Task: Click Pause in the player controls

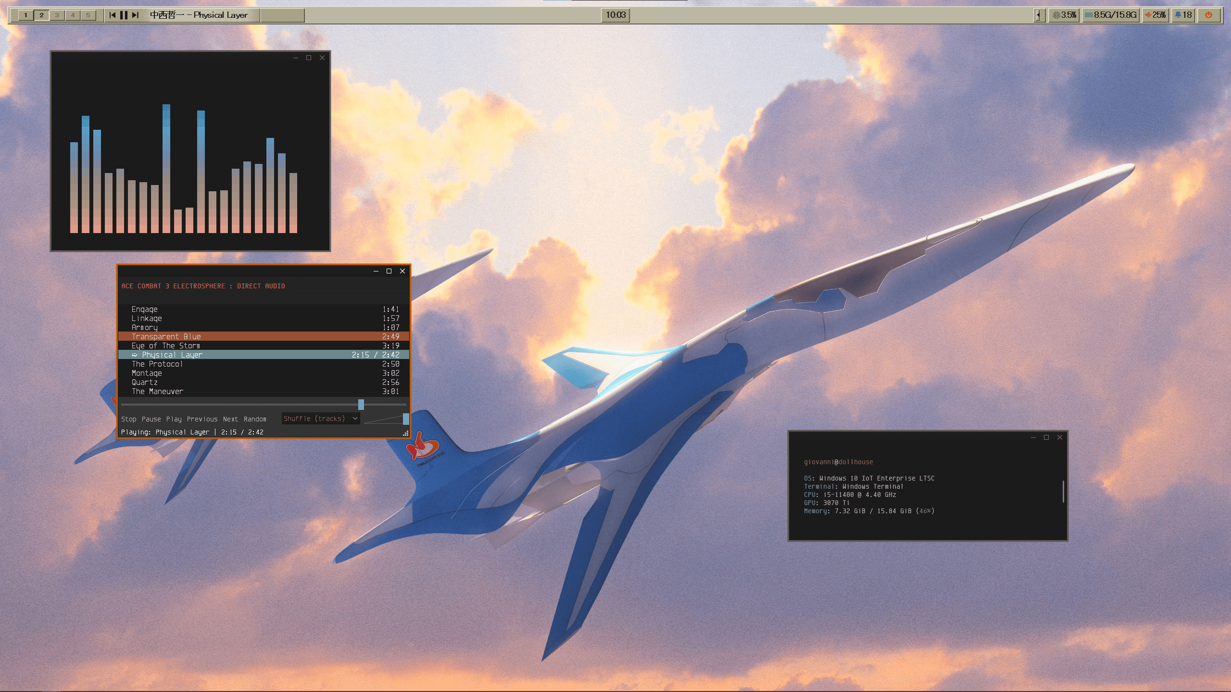Action: point(151,419)
